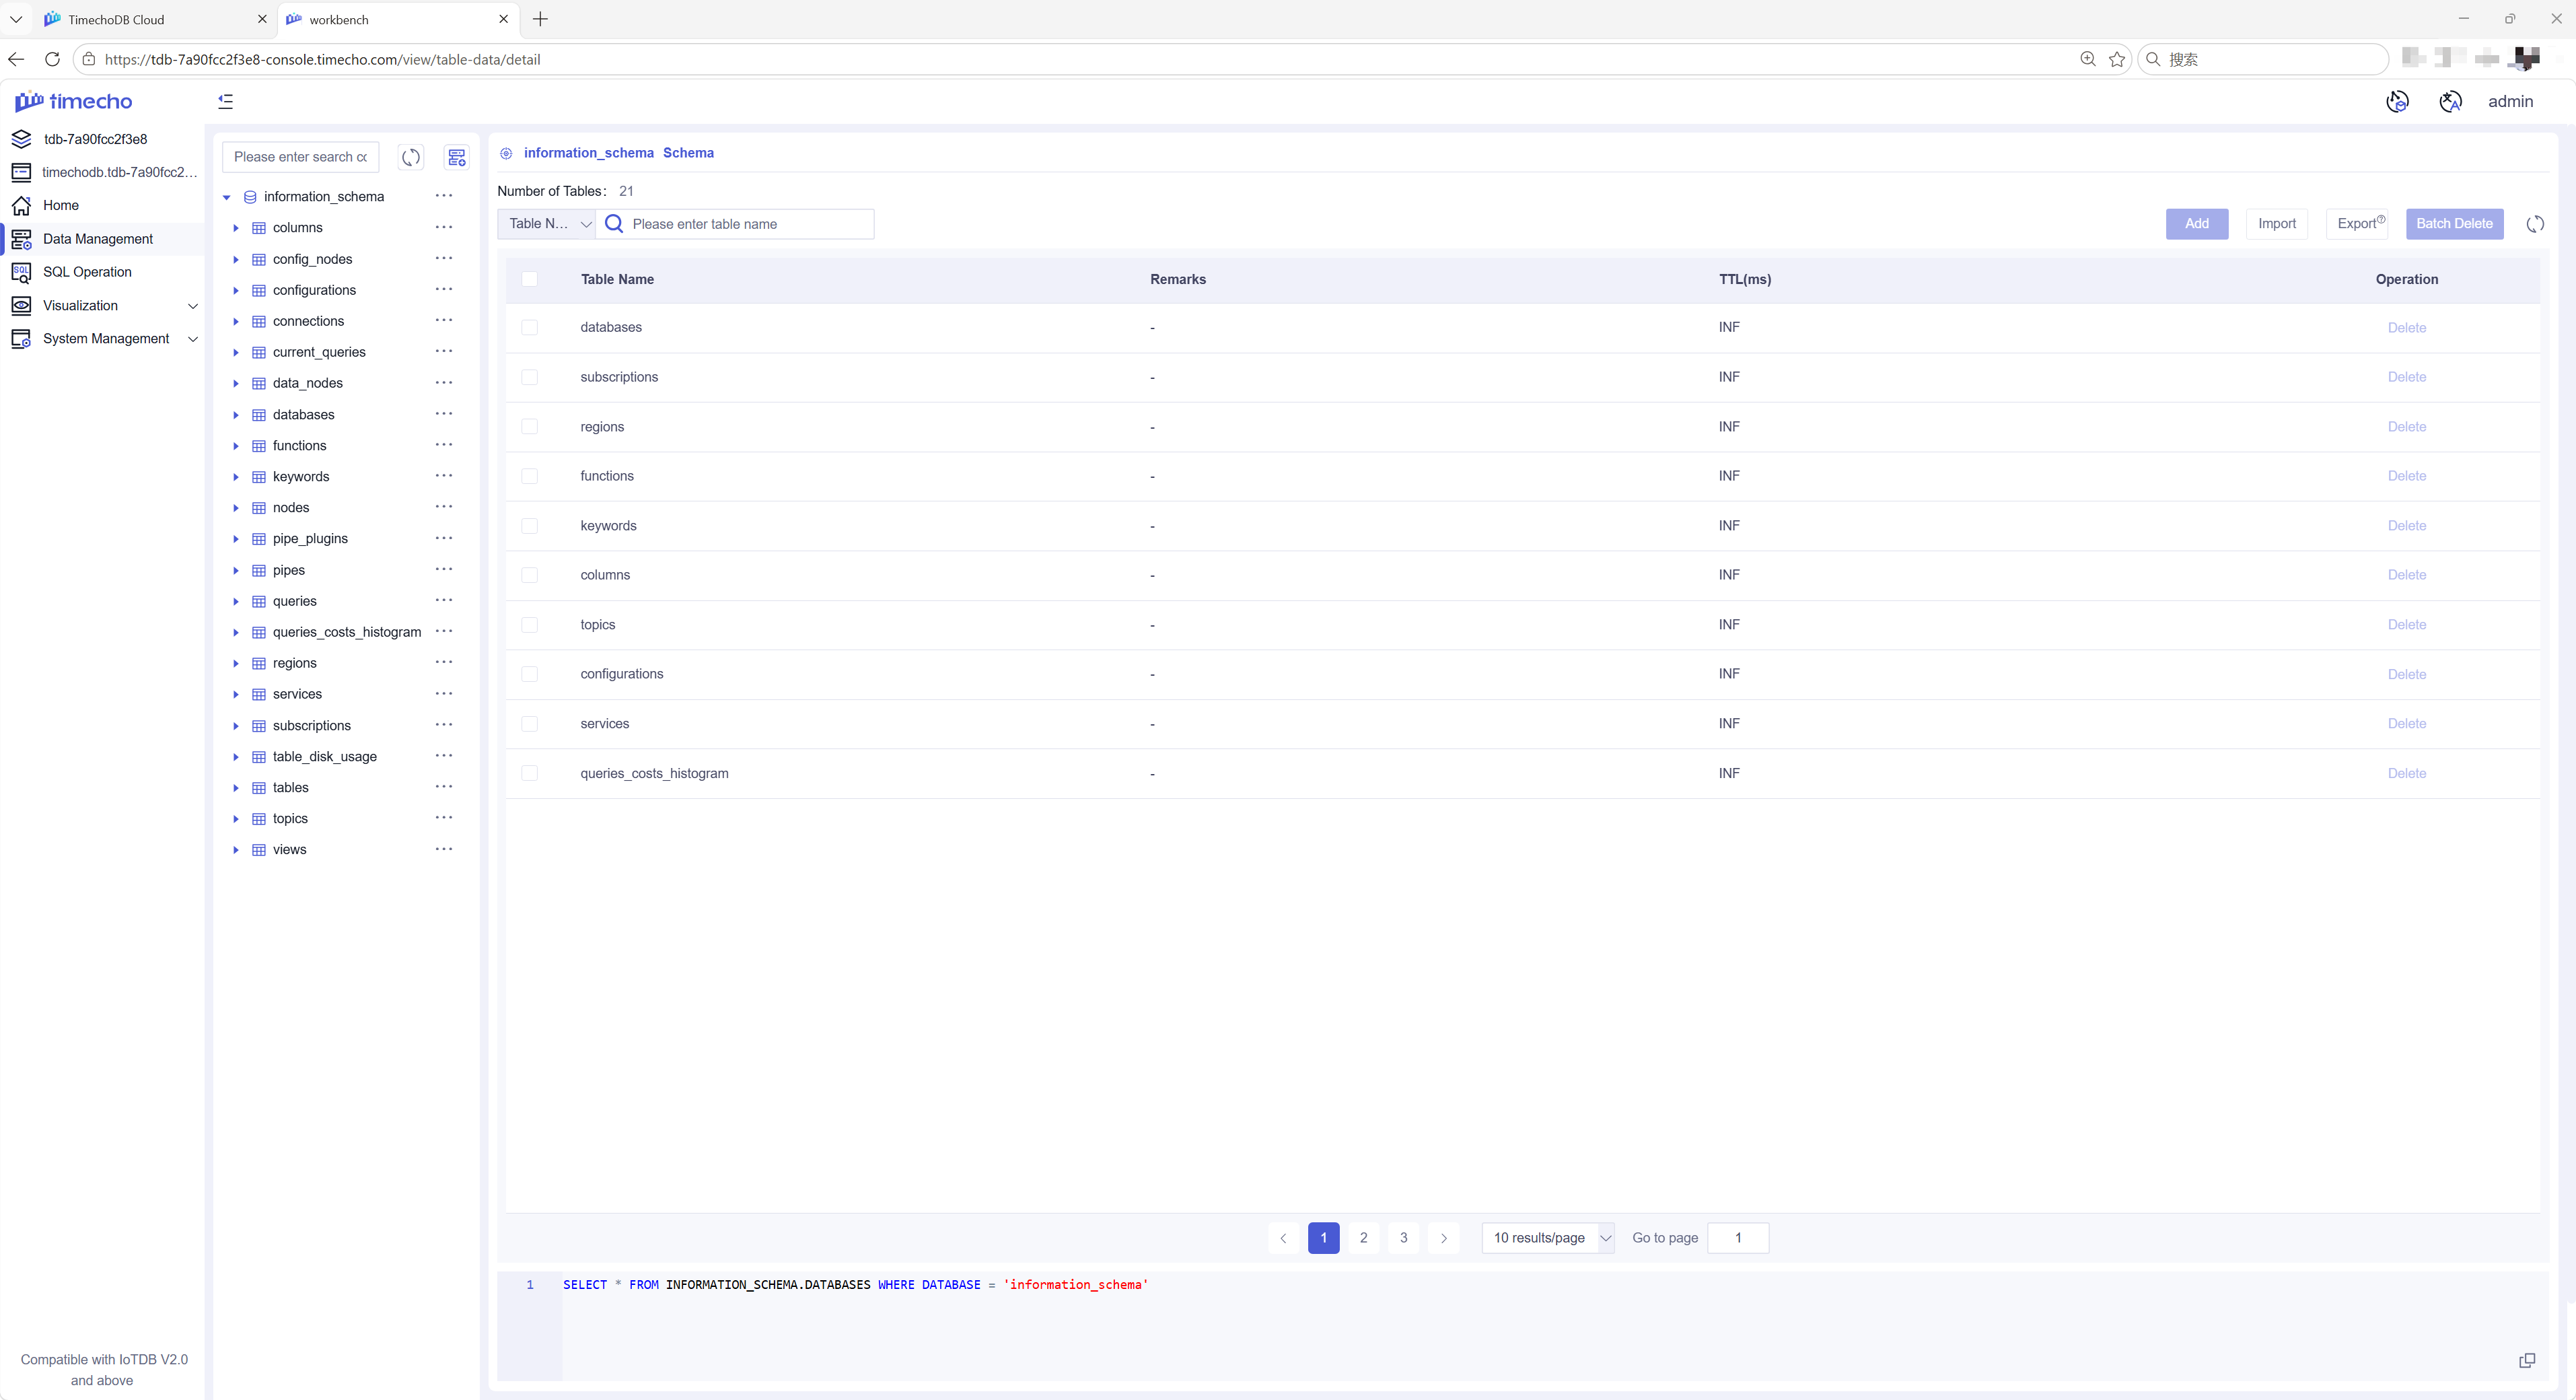
Task: Click the Add button
Action: click(2197, 224)
